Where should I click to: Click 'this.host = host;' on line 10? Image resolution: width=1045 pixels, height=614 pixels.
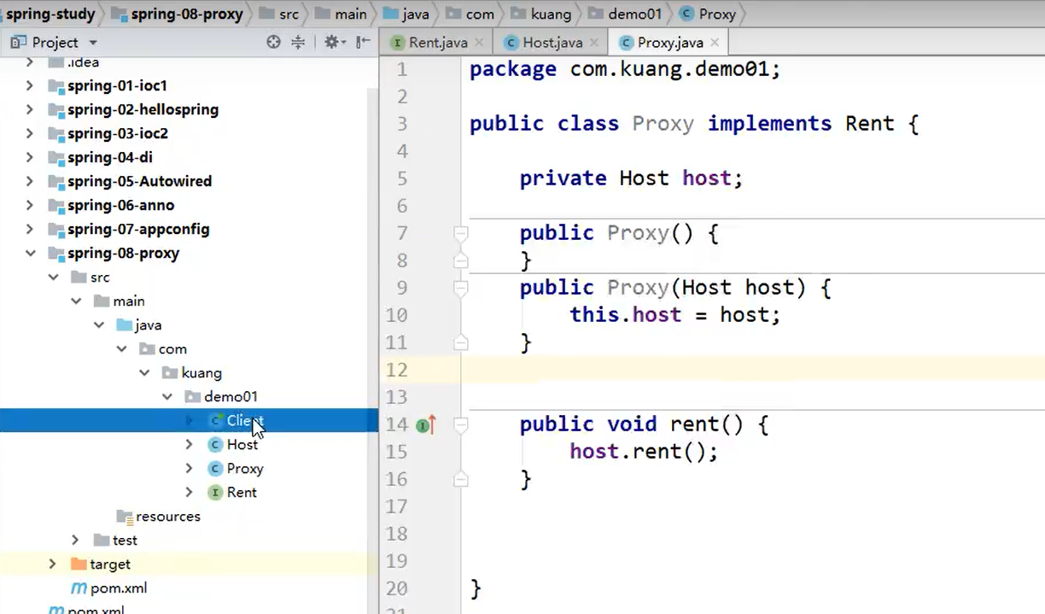(x=675, y=314)
